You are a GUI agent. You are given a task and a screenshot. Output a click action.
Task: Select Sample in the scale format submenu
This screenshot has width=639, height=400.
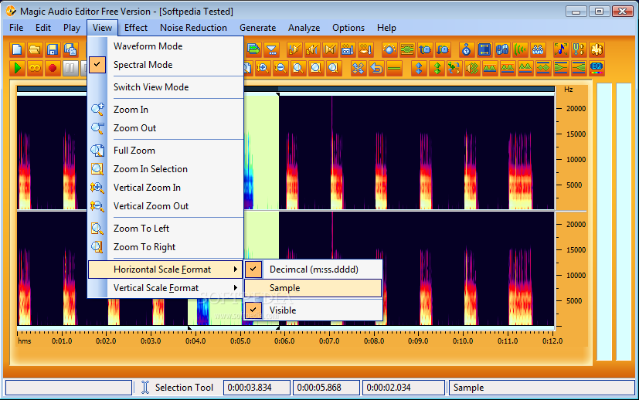click(x=313, y=288)
